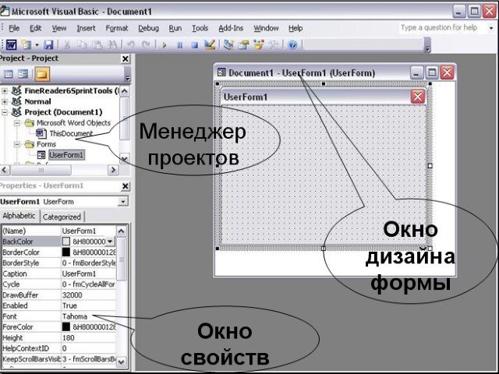Click the red close button on the UserForm1 design form
The height and width of the screenshot is (374, 499).
click(x=418, y=97)
